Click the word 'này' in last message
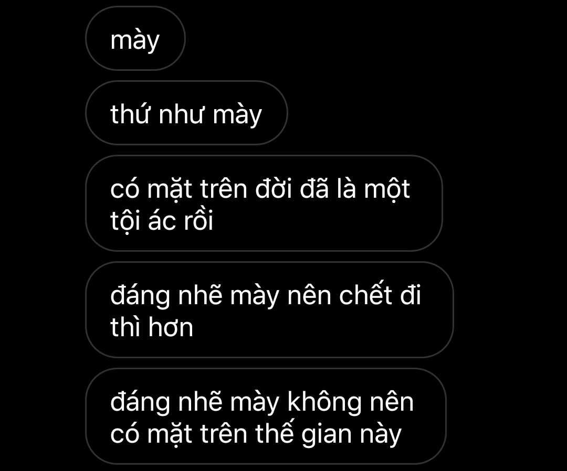 pos(381,434)
